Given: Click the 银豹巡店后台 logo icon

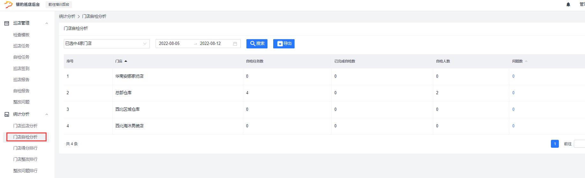Looking at the screenshot, I should (8, 4).
